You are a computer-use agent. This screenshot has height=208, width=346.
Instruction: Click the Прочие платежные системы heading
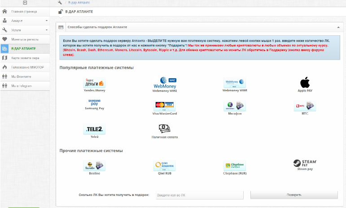click(91, 151)
